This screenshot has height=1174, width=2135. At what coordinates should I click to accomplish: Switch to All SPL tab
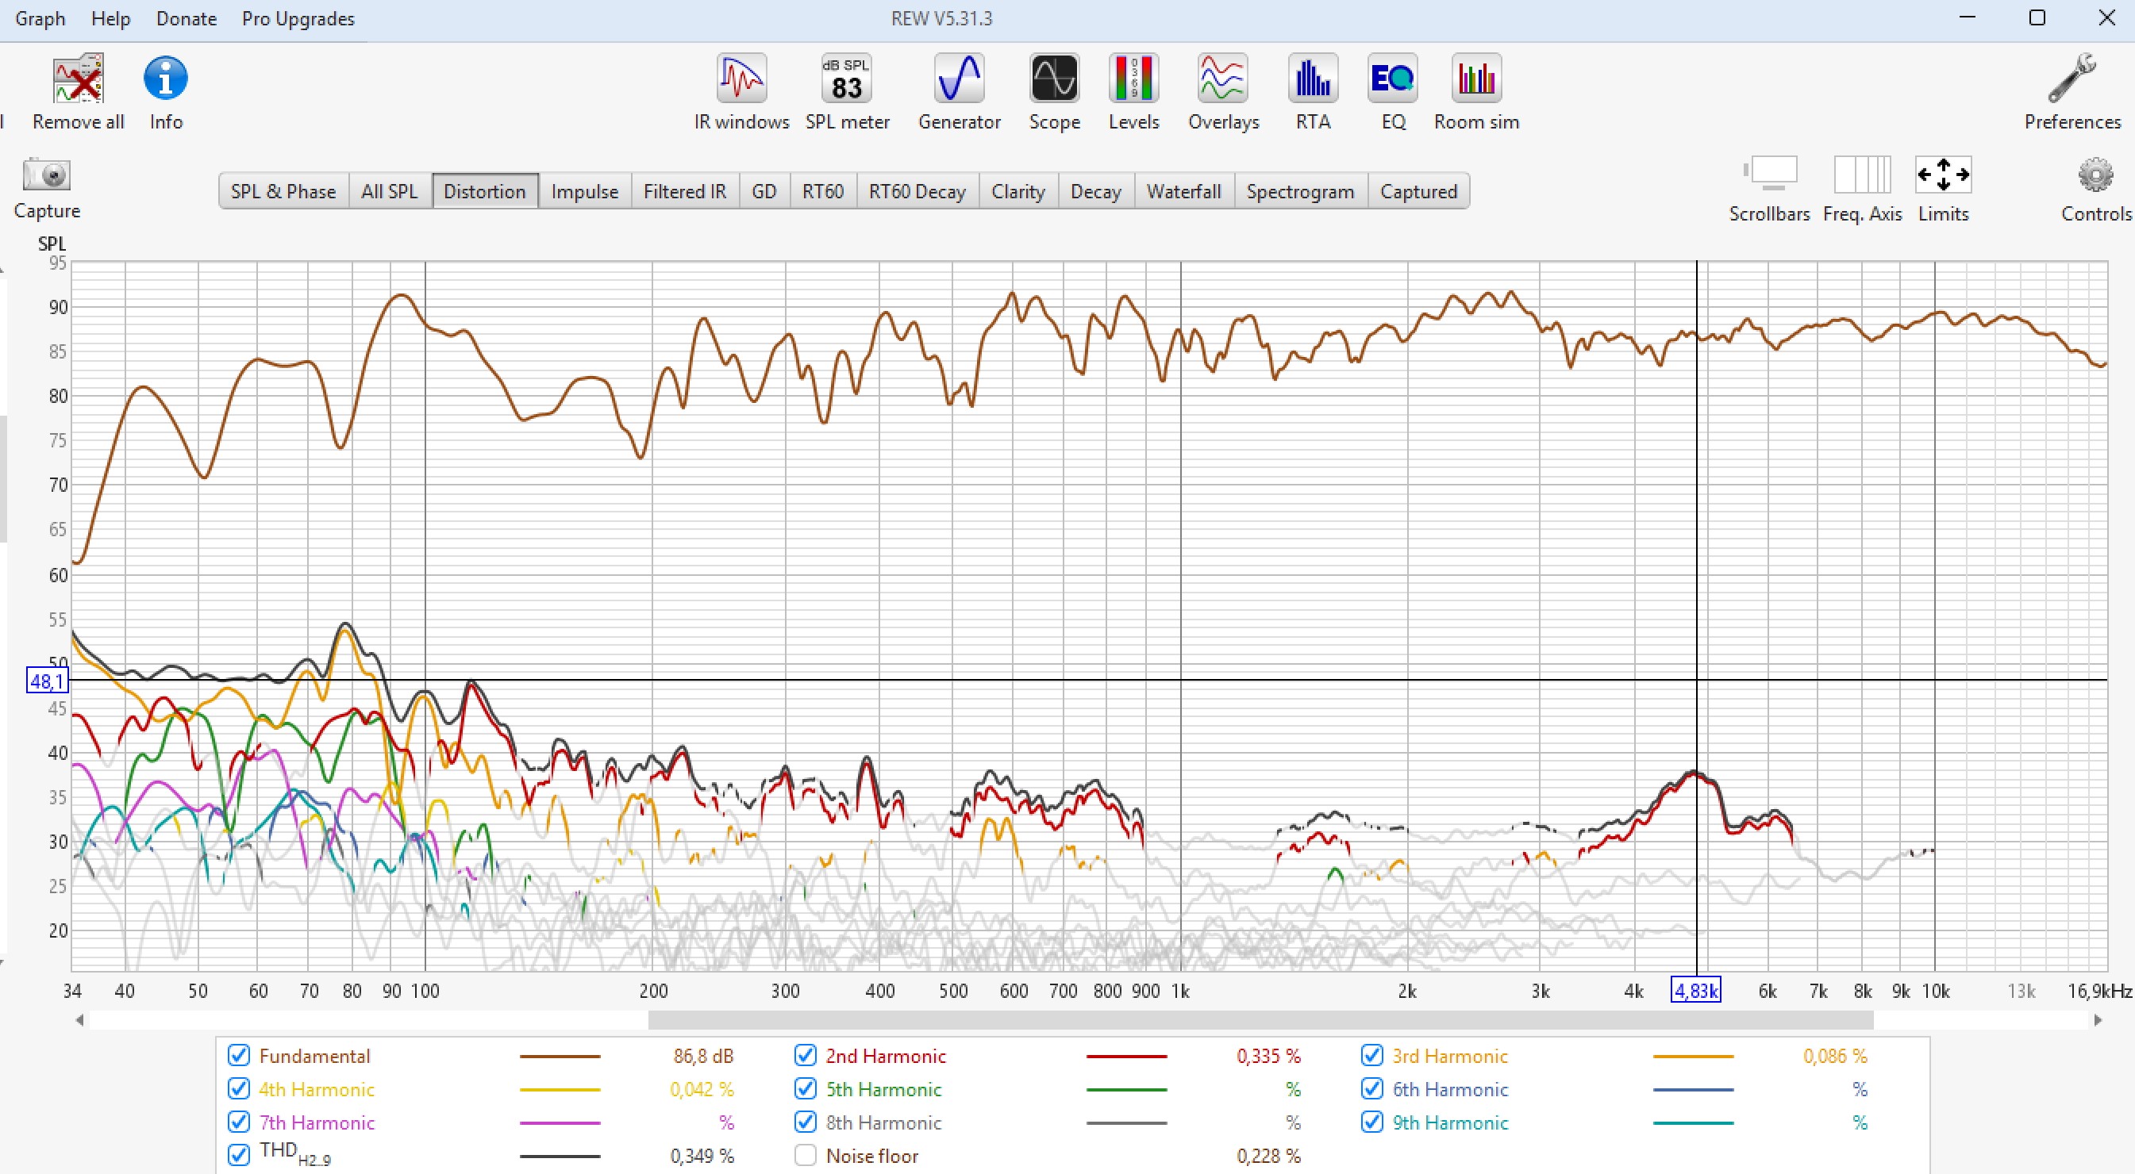pos(390,191)
